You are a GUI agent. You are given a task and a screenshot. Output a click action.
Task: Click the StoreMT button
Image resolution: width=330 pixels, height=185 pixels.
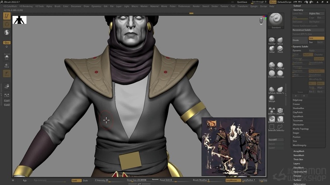click(x=276, y=140)
